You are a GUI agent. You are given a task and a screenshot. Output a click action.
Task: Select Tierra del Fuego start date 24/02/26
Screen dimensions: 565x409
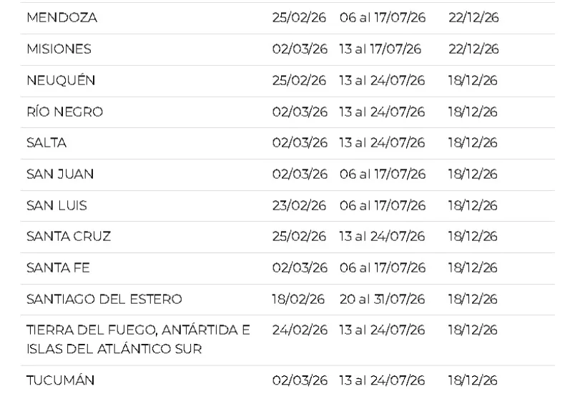300,330
